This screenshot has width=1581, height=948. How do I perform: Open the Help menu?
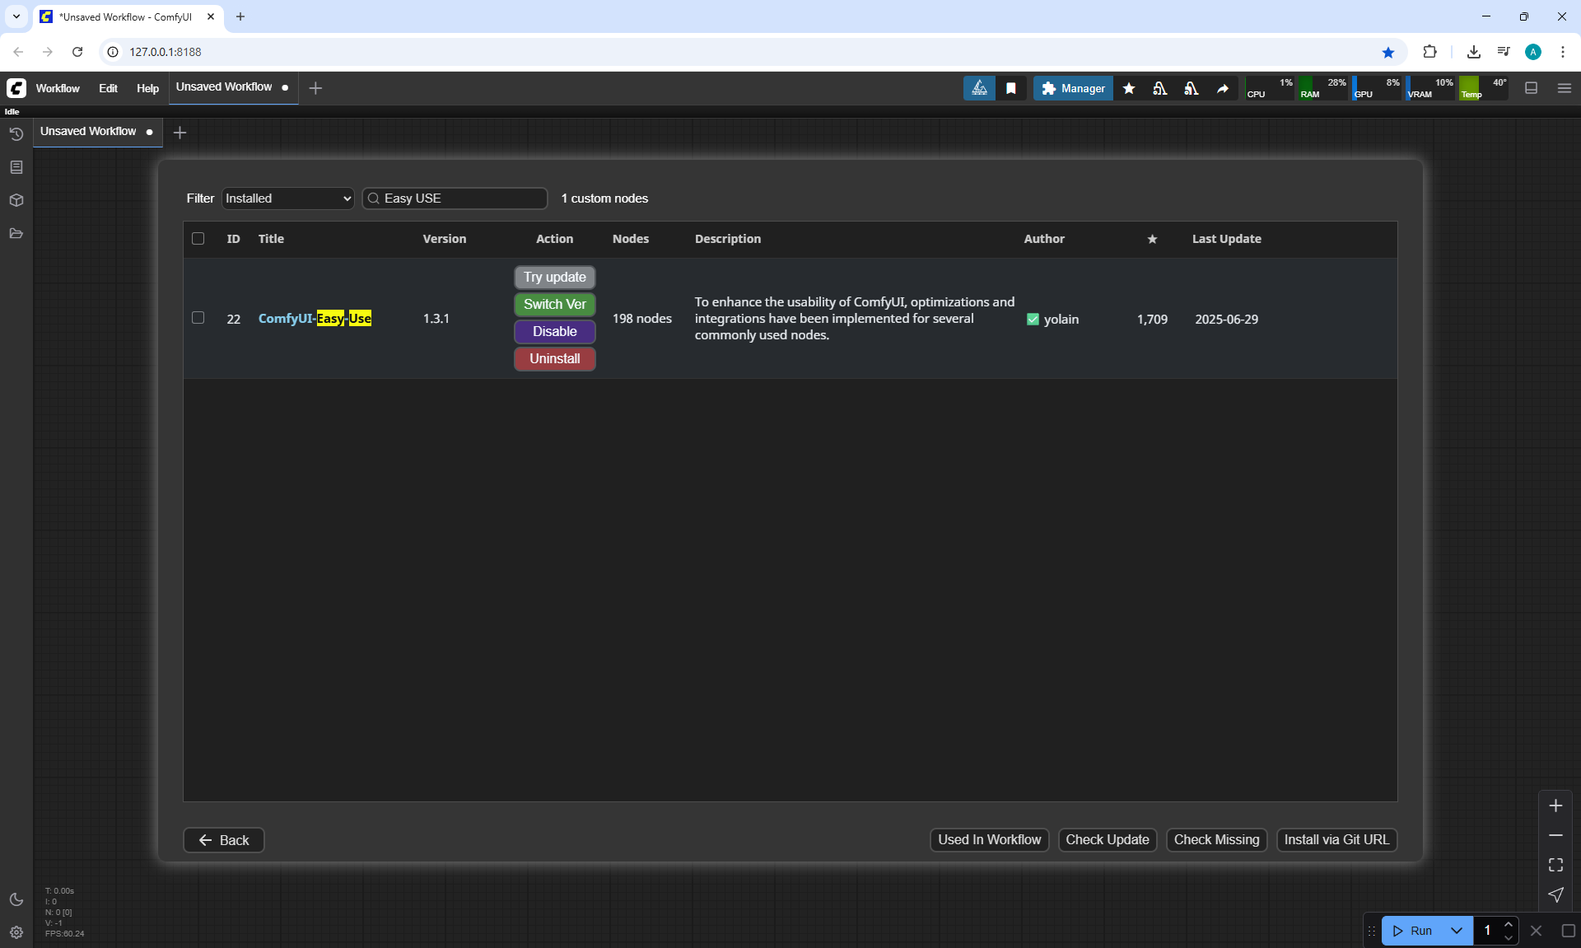[x=147, y=88]
